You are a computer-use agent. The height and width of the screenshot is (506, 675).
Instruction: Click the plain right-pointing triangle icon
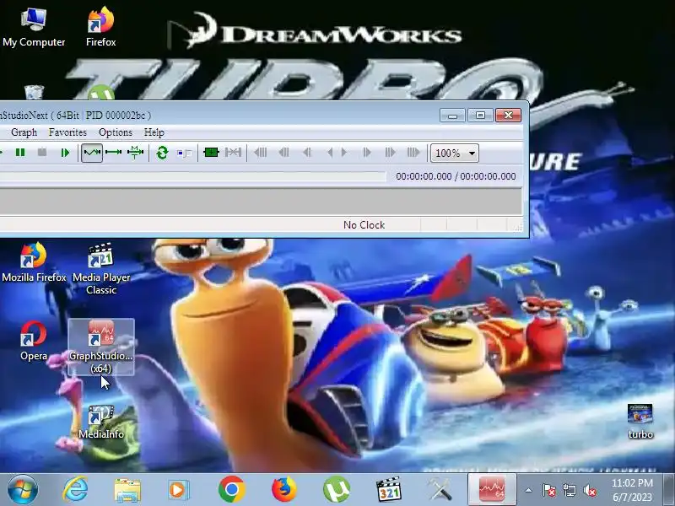coord(344,153)
